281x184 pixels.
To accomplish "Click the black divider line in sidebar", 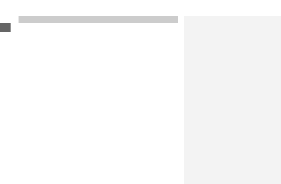I will [x=232, y=21].
